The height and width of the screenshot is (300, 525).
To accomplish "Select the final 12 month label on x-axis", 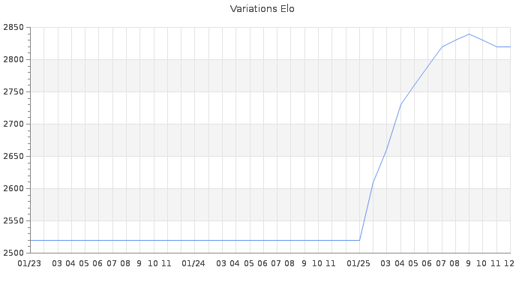I will pos(508,263).
